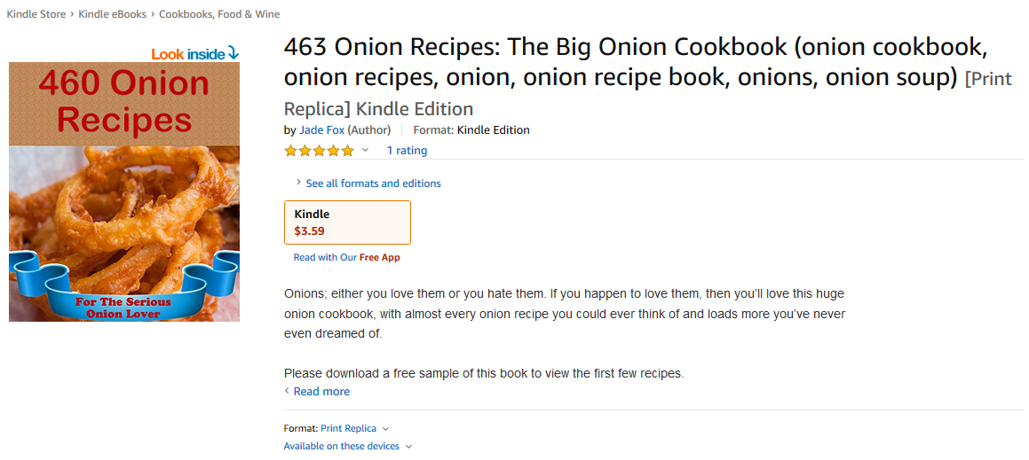The height and width of the screenshot is (460, 1029).
Task: Open author Jade Fox's page
Action: point(321,129)
